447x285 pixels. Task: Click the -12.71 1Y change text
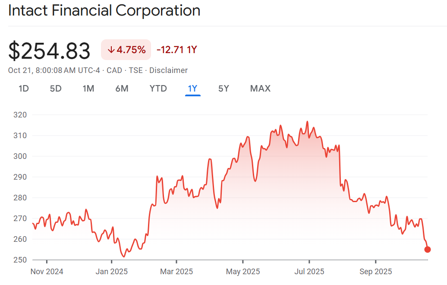[176, 50]
